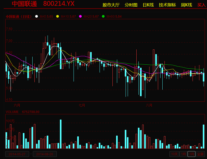Click the 中国联通 stock name title
The height and width of the screenshot is (159, 207).
[x=24, y=4]
